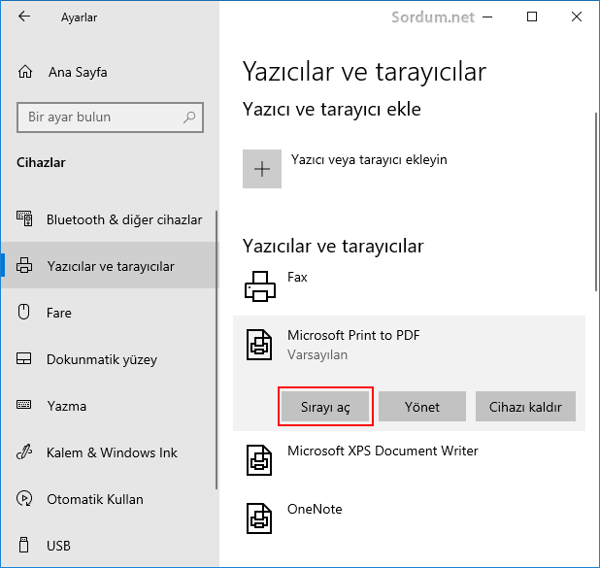Select Yazıcılar ve tarayıcılar in sidebar

[x=110, y=266]
